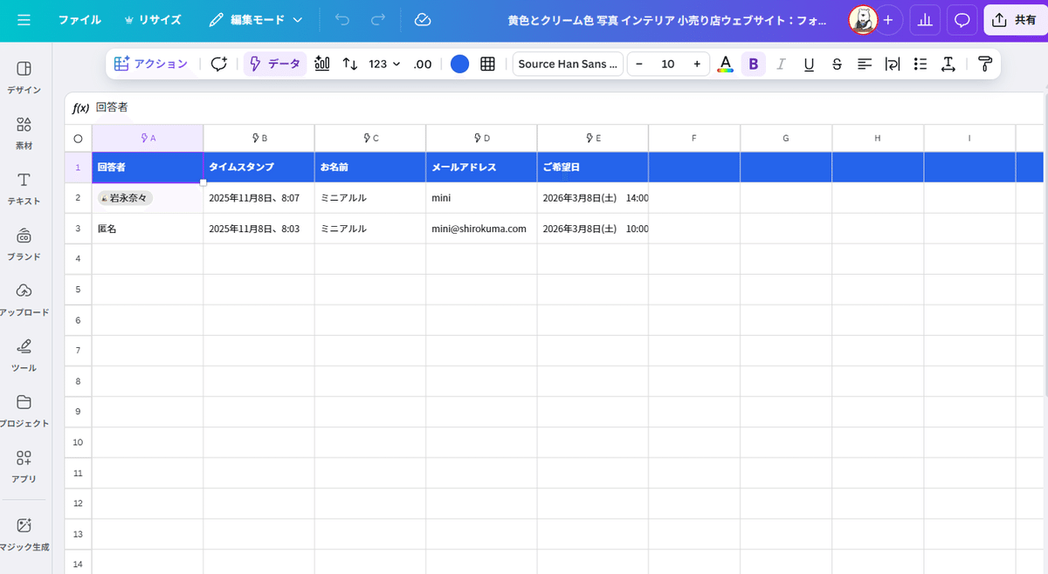The image size is (1048, 574).
Task: Toggle italic formatting
Action: [x=781, y=64]
